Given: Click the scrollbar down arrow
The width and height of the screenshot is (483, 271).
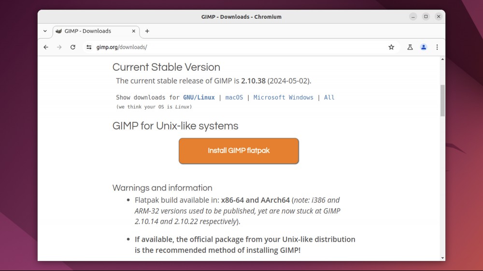Looking at the screenshot, I should pyautogui.click(x=442, y=258).
